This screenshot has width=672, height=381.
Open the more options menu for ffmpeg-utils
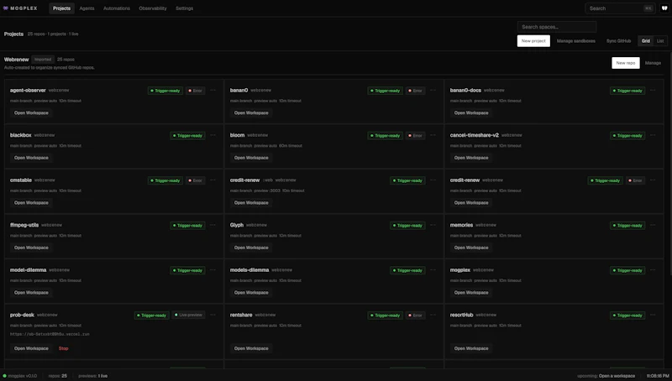tap(213, 225)
